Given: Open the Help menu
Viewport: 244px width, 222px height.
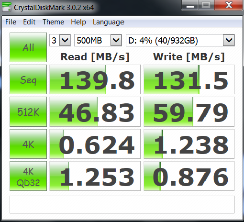Looking at the screenshot, I should coord(78,22).
